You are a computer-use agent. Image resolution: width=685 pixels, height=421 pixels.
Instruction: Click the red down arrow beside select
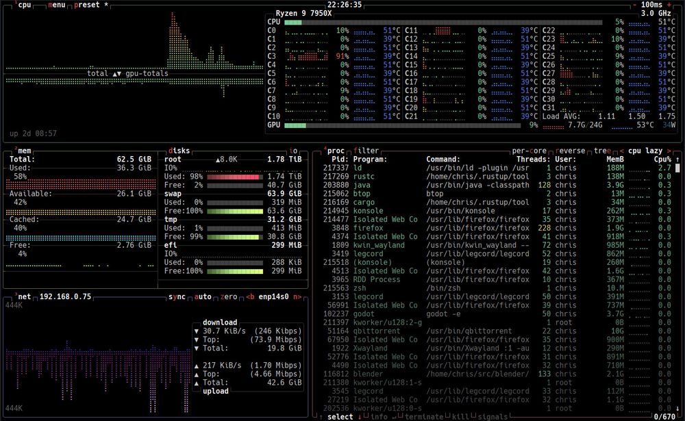(360, 417)
